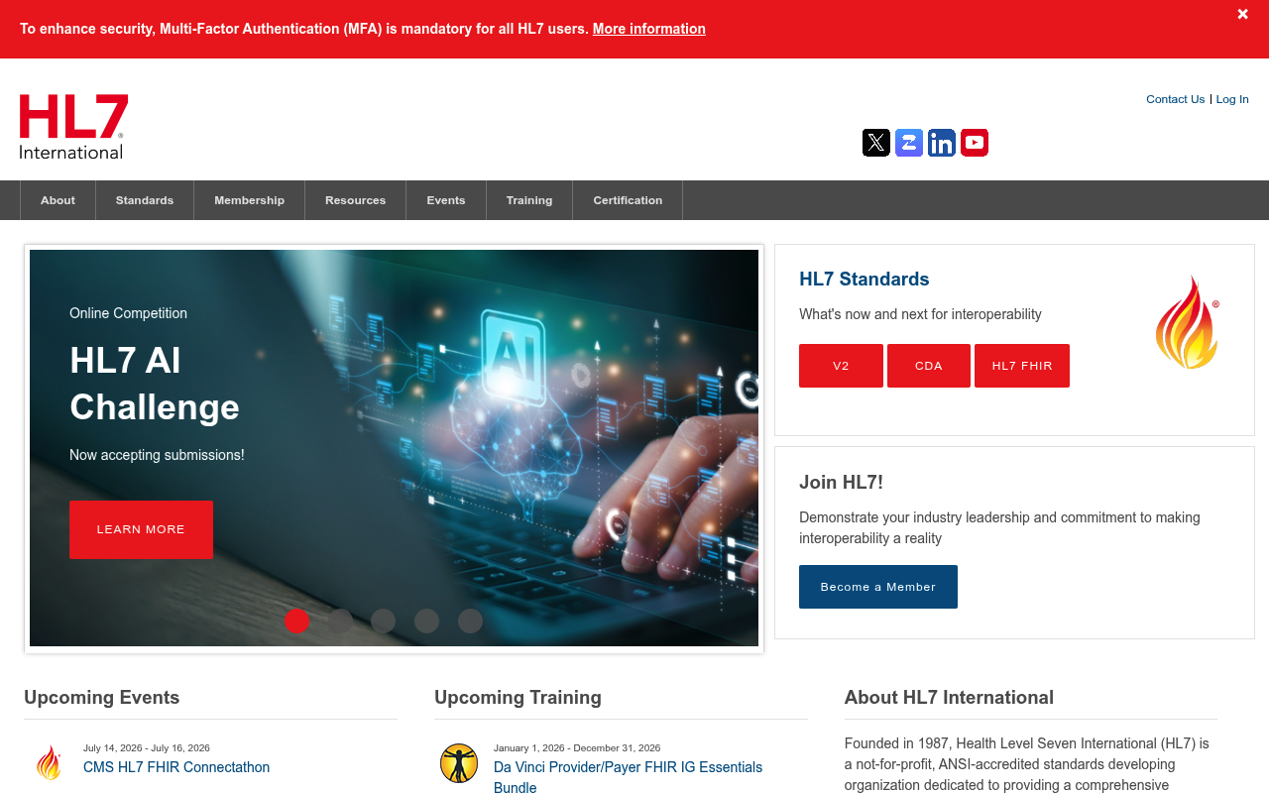The height and width of the screenshot is (793, 1269).
Task: Click the "Now accepting submissions!" text
Action: pos(157,455)
